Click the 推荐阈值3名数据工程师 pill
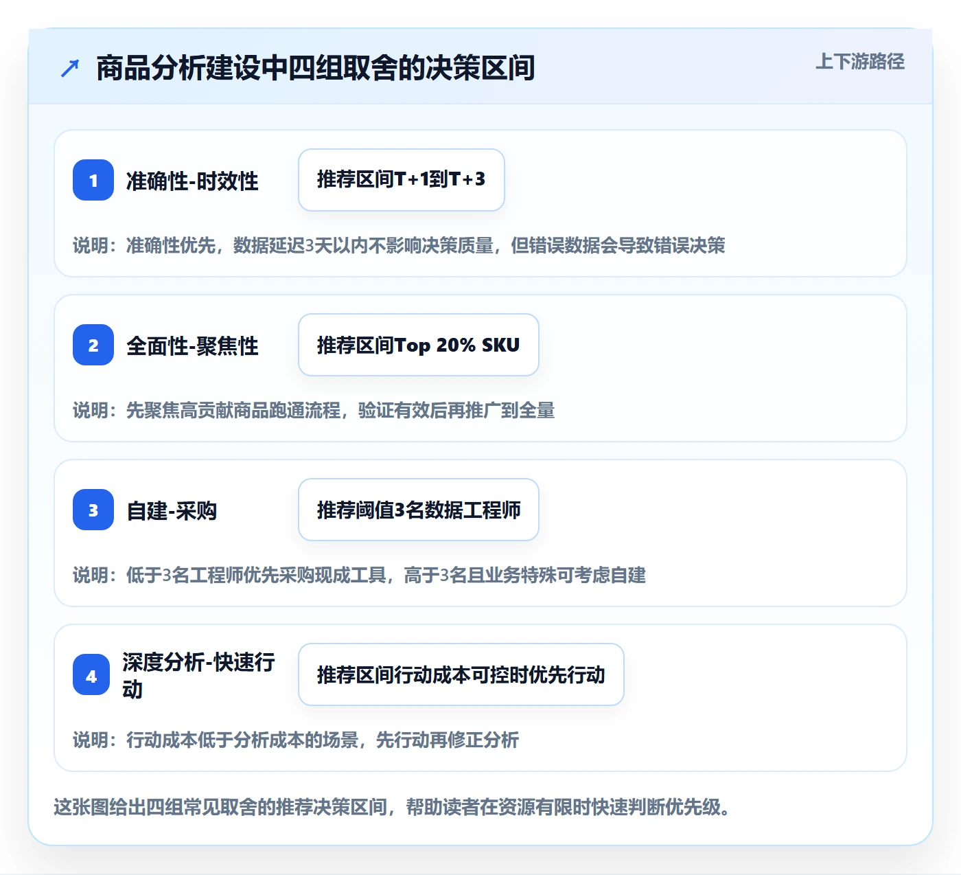 tap(419, 510)
